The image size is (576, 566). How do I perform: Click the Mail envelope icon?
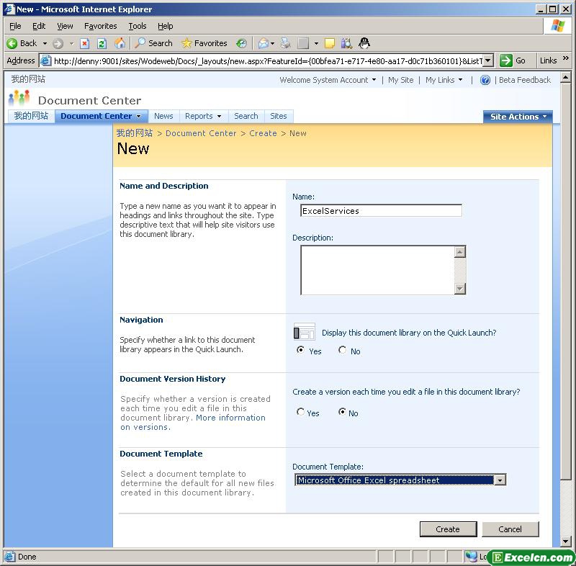coord(264,43)
